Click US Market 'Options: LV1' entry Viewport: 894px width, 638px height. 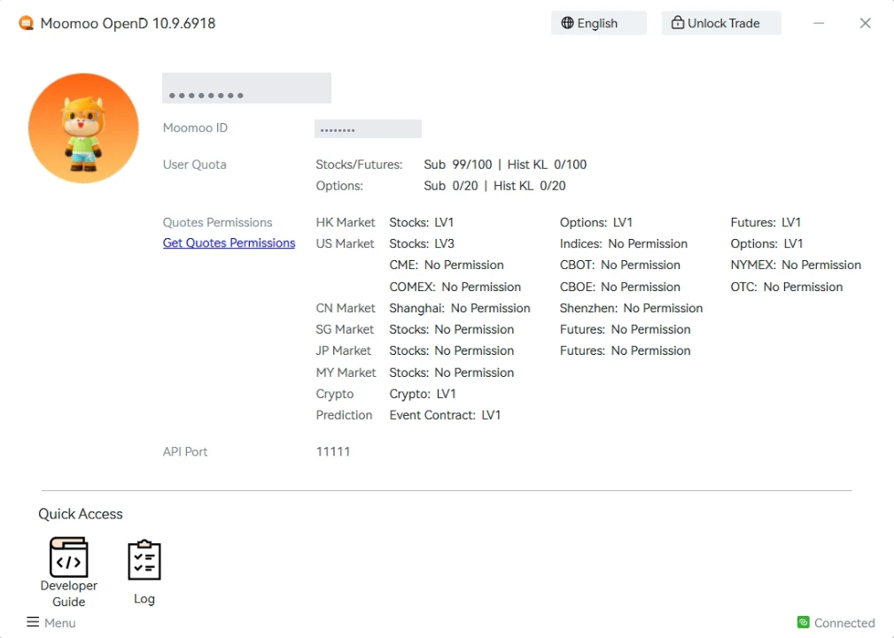point(767,244)
